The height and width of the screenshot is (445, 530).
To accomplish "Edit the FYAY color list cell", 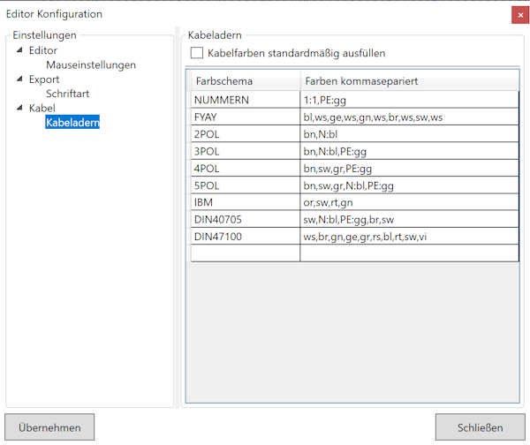I will [408, 117].
